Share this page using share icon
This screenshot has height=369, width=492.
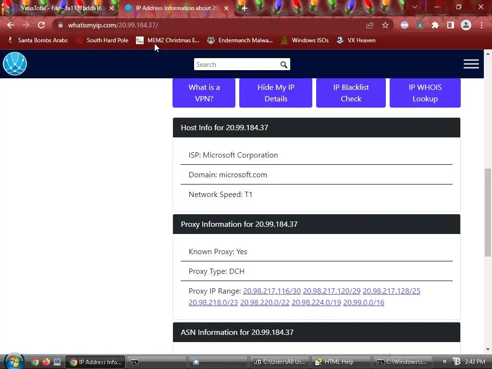(x=370, y=25)
